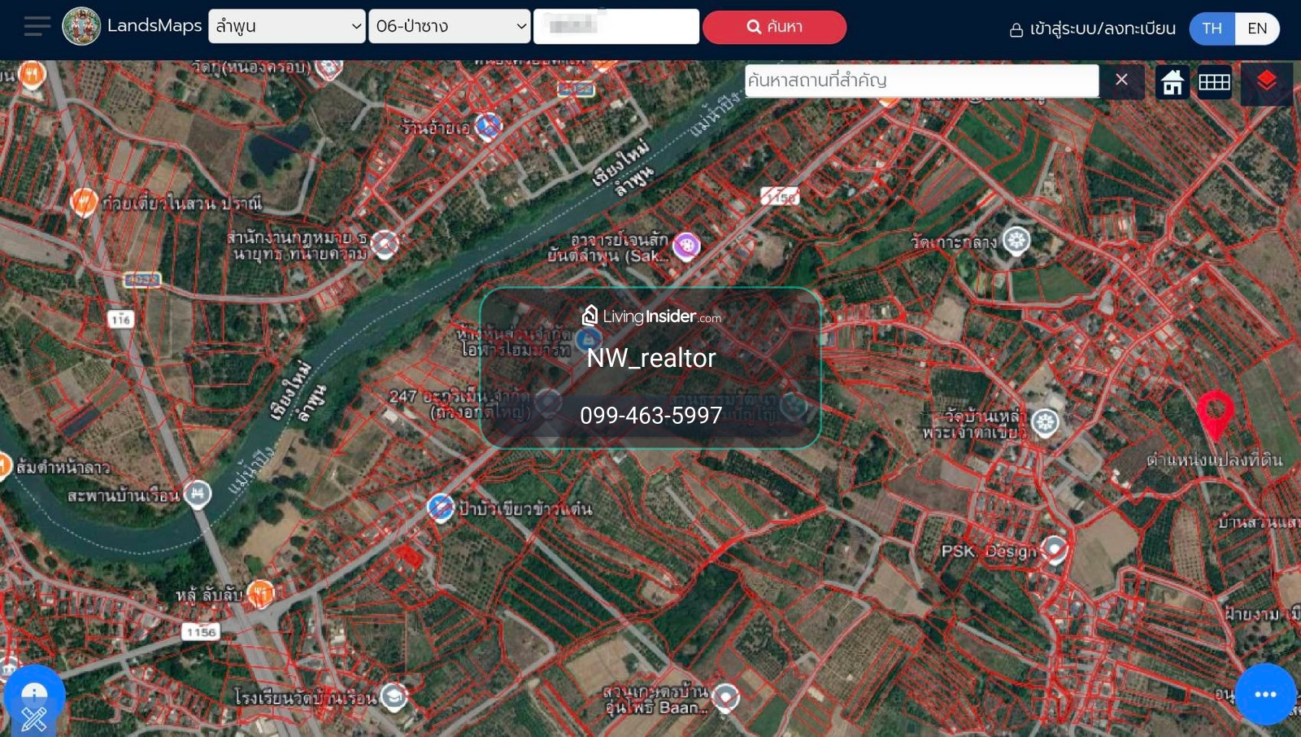This screenshot has height=737, width=1301.
Task: Click the หลู้ ลับลับ restaurant marker
Action: click(260, 594)
